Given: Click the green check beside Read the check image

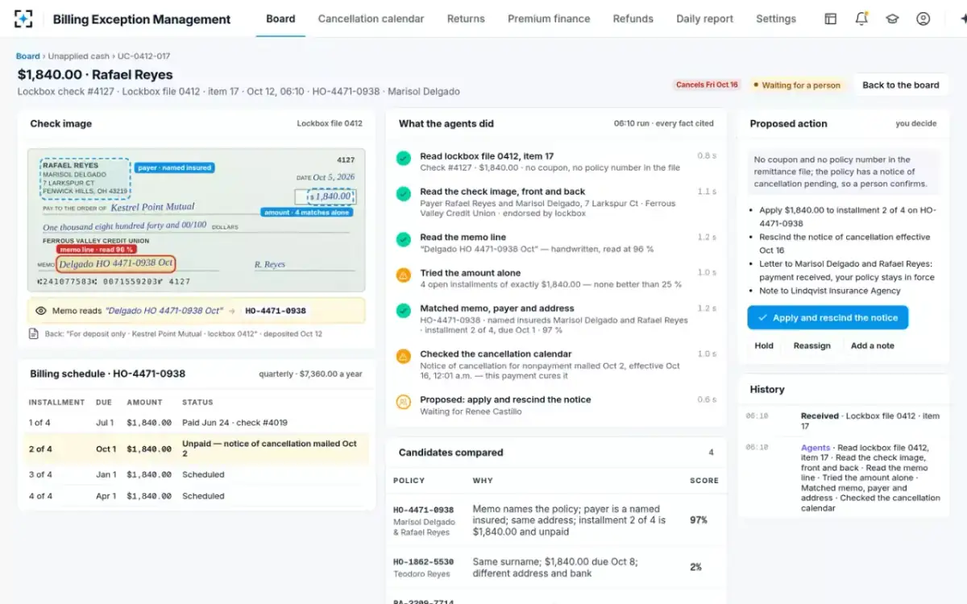Looking at the screenshot, I should pos(404,194).
